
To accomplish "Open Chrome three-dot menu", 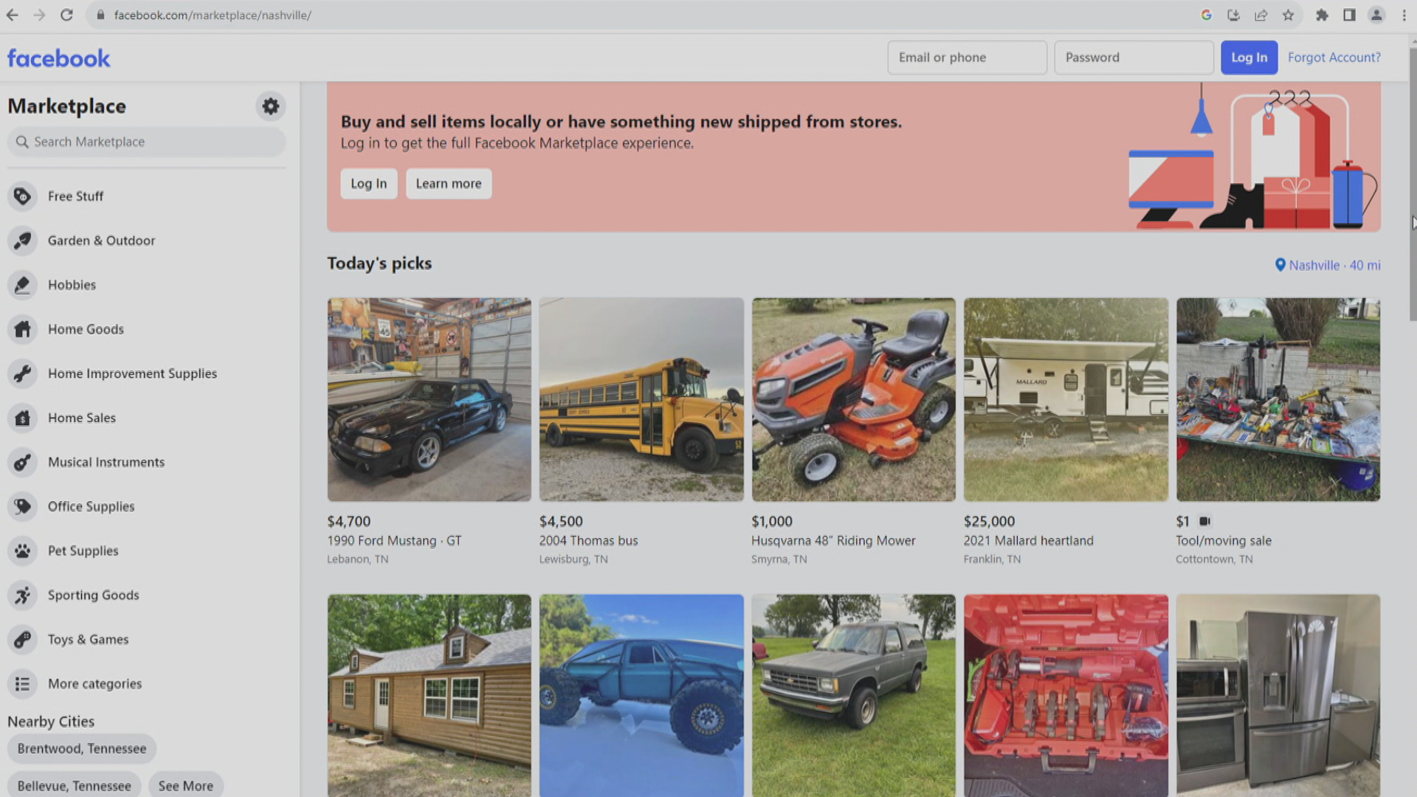I will pyautogui.click(x=1404, y=15).
